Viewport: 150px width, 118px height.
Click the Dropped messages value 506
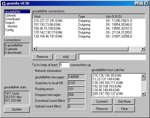[76, 95]
